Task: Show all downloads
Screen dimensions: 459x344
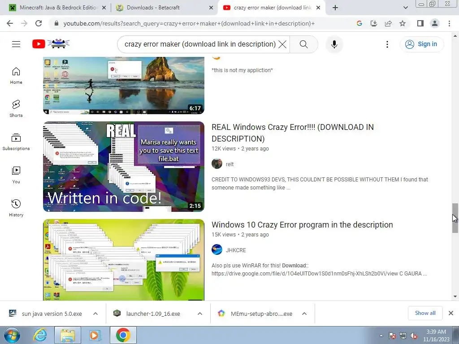Action: pyautogui.click(x=425, y=313)
